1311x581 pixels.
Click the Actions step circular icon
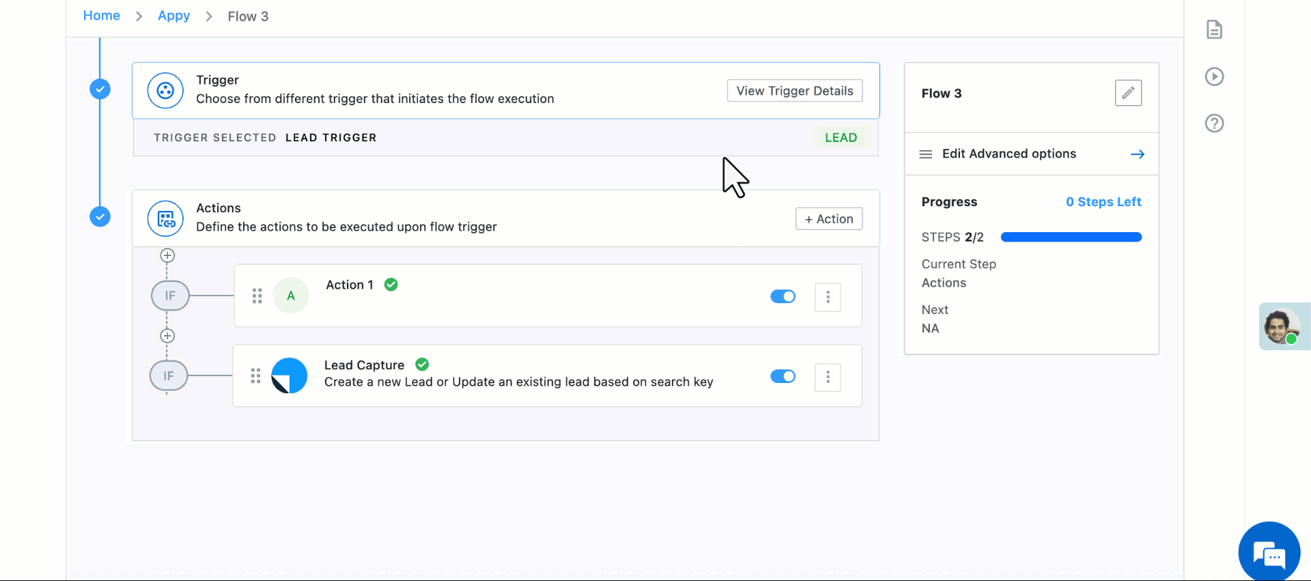click(165, 218)
